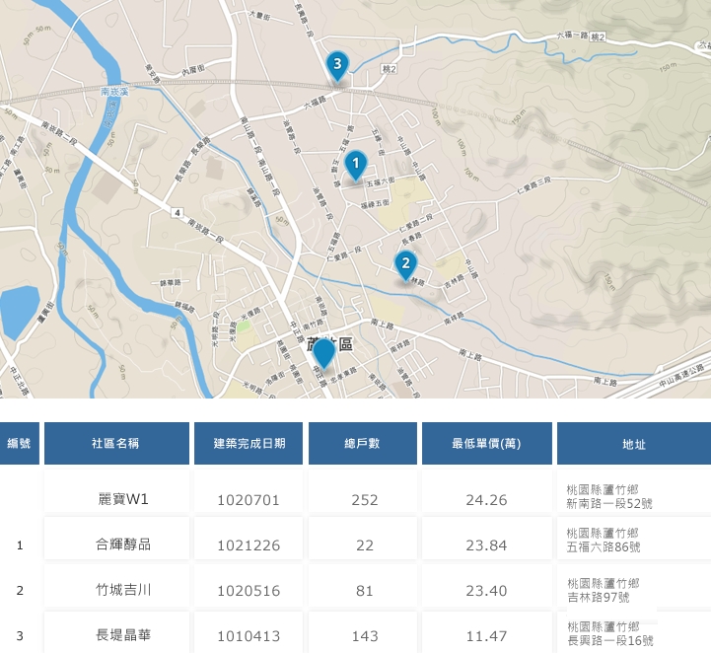
Task: Select the 竹城吉川 community name
Action: click(116, 590)
